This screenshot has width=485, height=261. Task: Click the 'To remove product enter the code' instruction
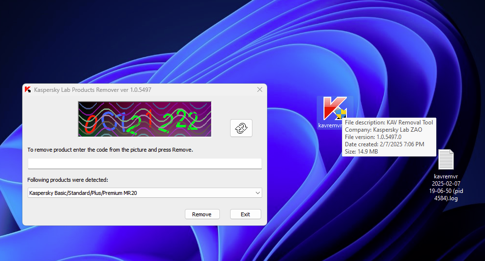[110, 150]
